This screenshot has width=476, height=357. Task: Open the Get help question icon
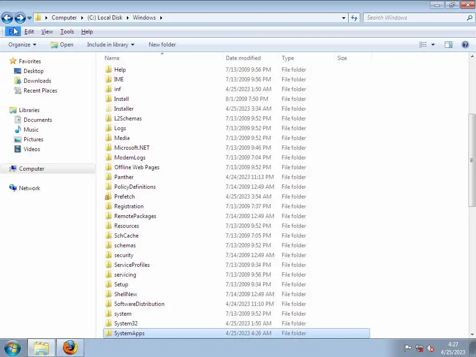click(465, 45)
